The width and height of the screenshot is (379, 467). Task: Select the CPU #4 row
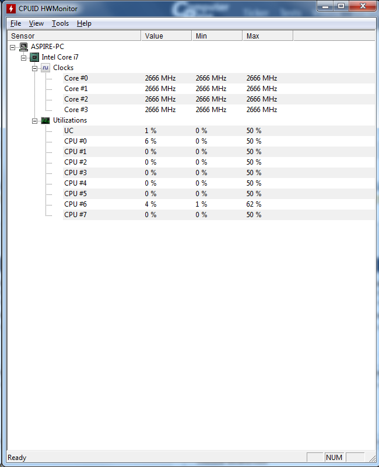point(219,183)
